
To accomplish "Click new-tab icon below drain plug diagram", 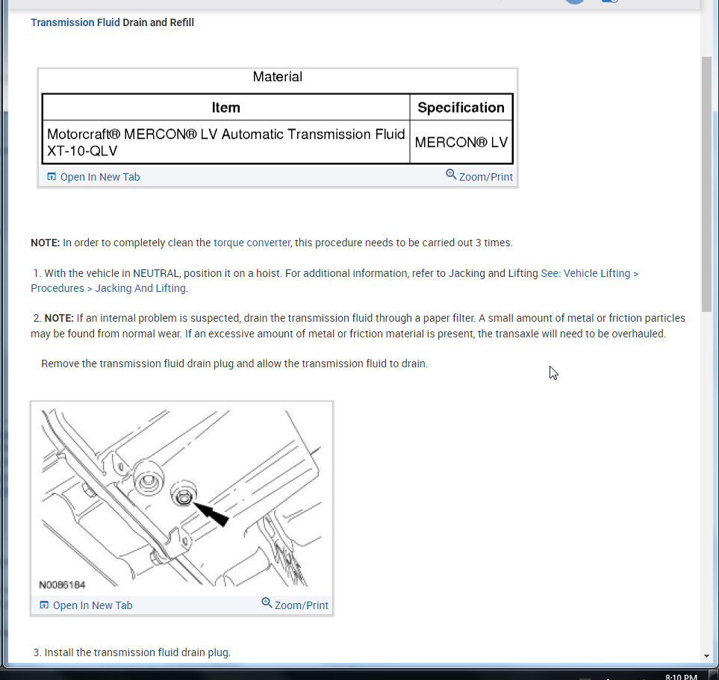I will [x=44, y=605].
